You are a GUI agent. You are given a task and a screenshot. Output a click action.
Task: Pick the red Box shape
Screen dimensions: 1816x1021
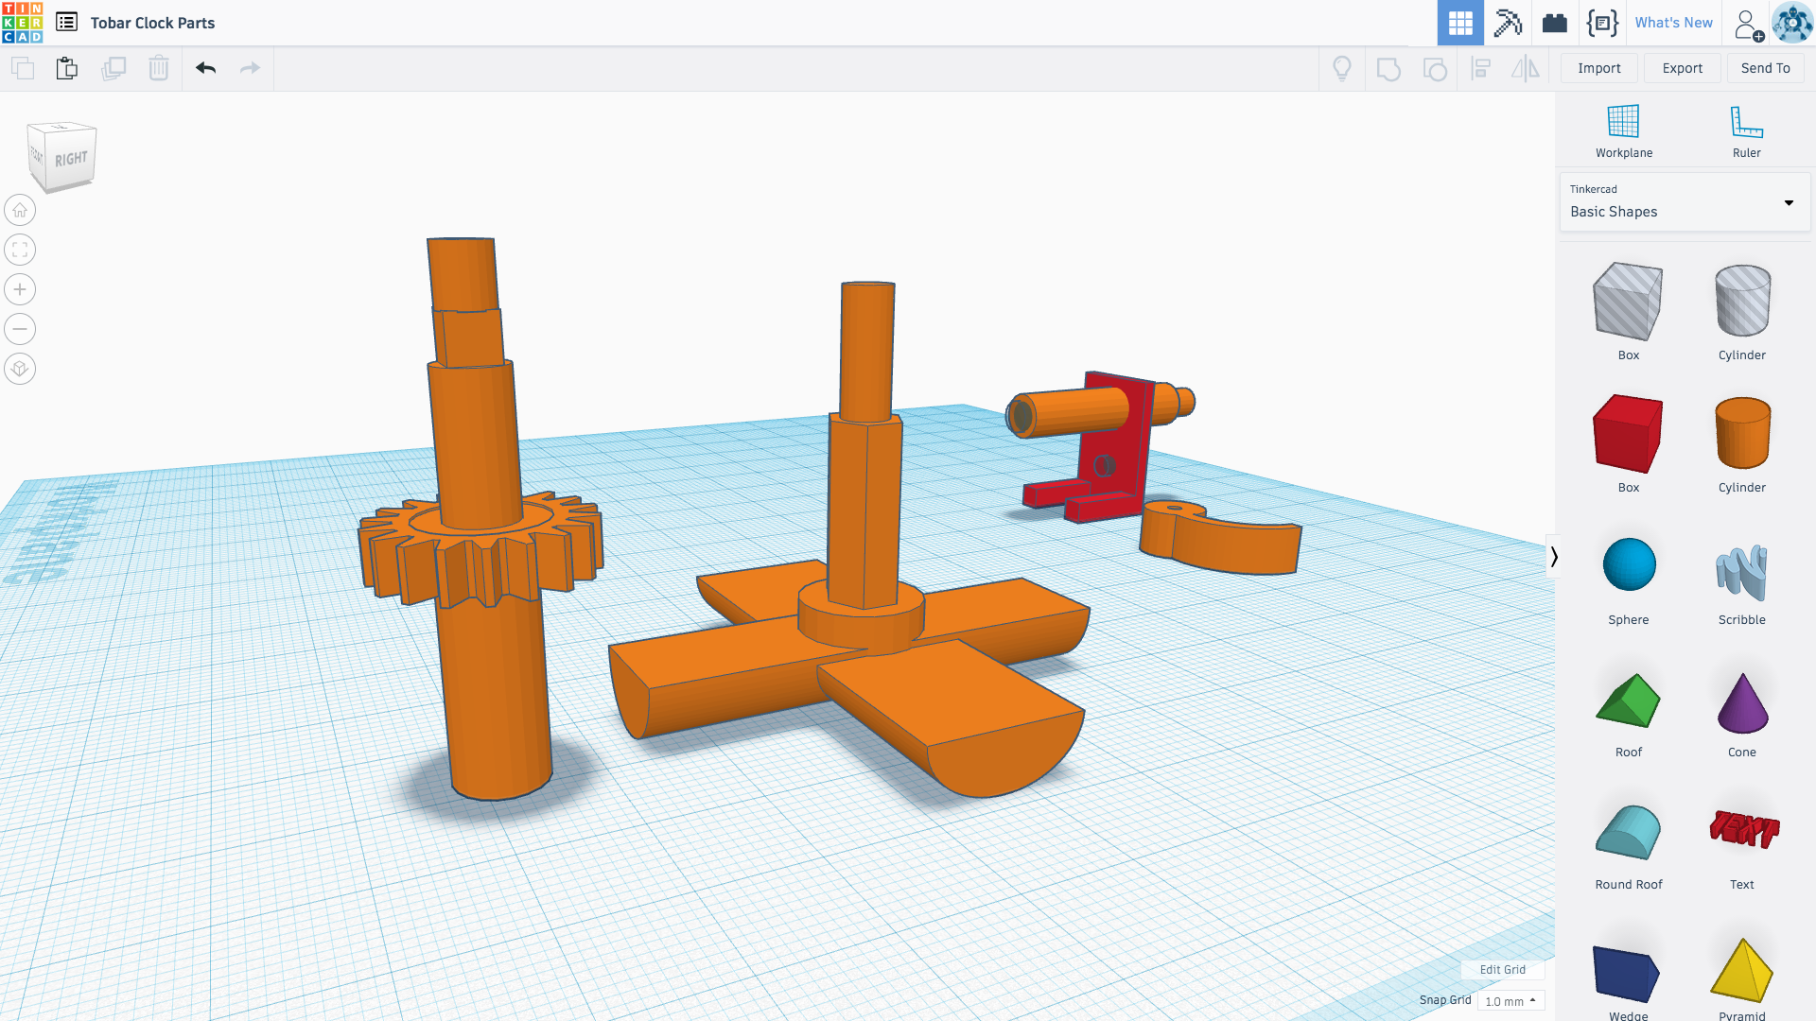(1628, 435)
